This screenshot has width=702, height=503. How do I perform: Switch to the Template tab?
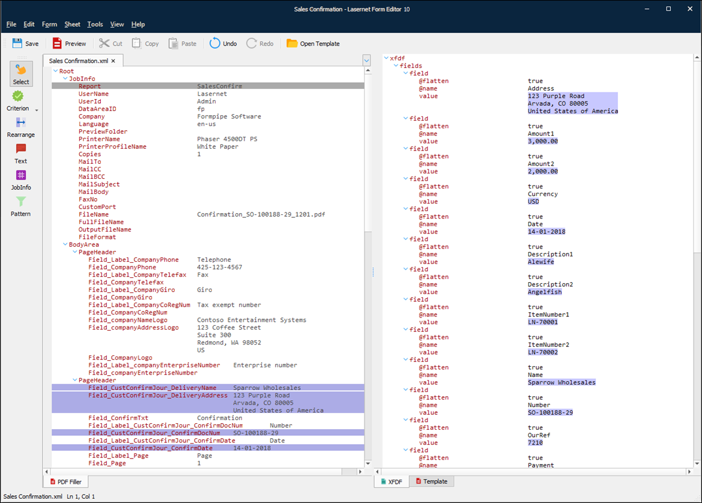432,481
